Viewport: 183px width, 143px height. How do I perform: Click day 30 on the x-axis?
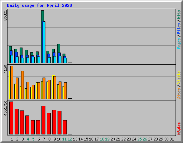pos(166,139)
